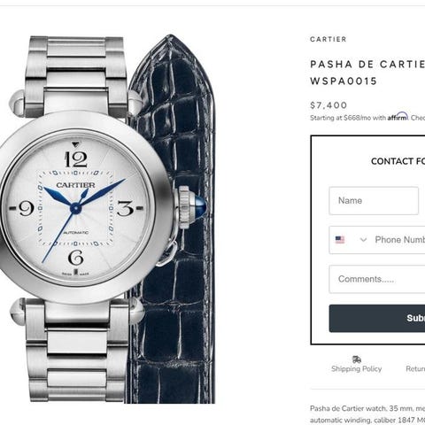
Task: Click the Comments text box
Action: 377,279
